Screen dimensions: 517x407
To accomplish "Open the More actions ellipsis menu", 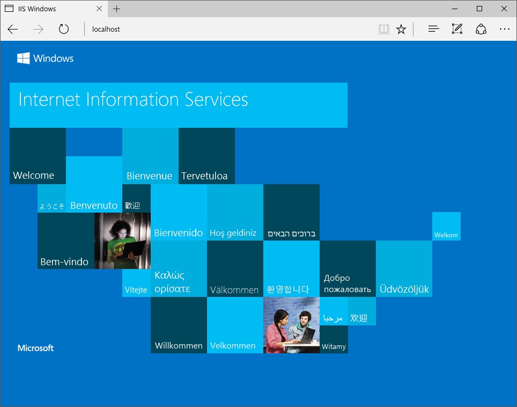I will click(504, 29).
